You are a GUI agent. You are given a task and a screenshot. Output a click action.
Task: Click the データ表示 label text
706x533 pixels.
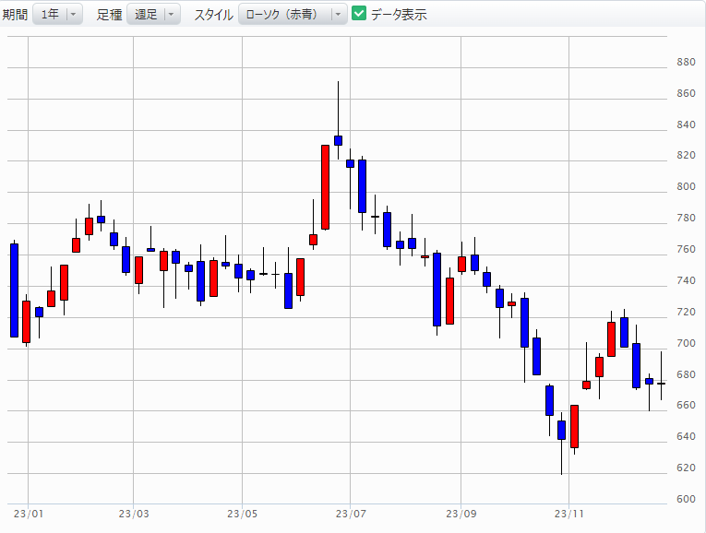(399, 15)
